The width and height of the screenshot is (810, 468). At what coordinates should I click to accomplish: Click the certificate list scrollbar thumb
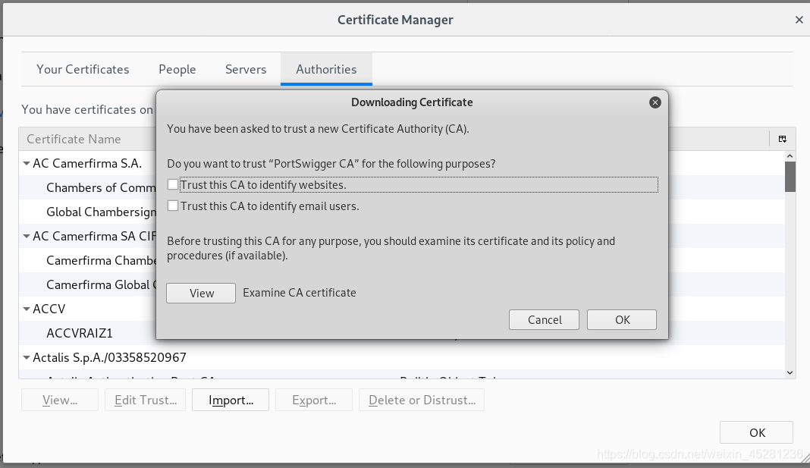(790, 177)
